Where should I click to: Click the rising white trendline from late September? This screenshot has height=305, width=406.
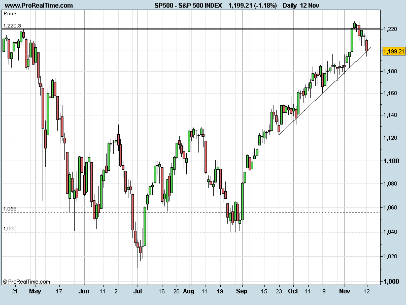[325, 91]
